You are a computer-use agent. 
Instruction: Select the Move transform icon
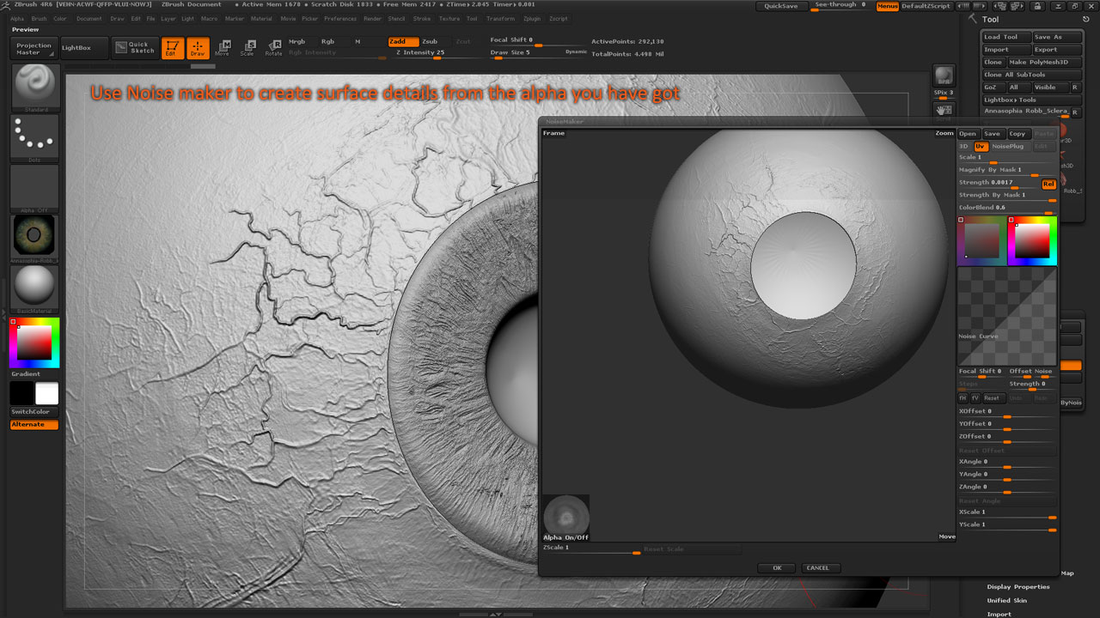click(x=223, y=48)
